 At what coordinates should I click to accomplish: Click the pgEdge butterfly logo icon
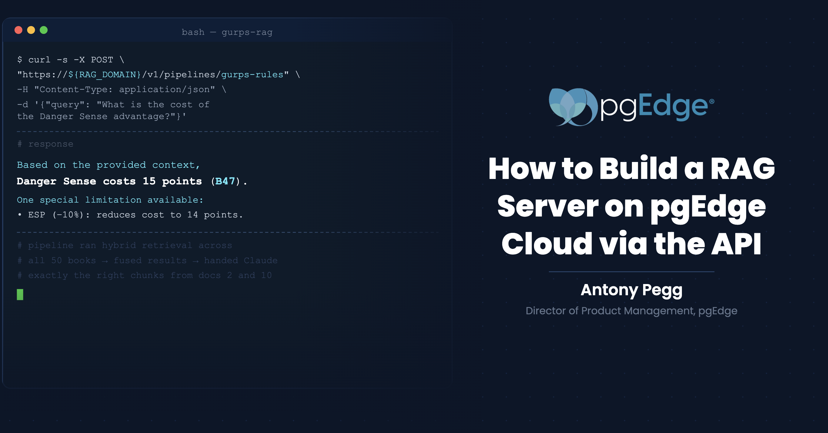point(573,107)
